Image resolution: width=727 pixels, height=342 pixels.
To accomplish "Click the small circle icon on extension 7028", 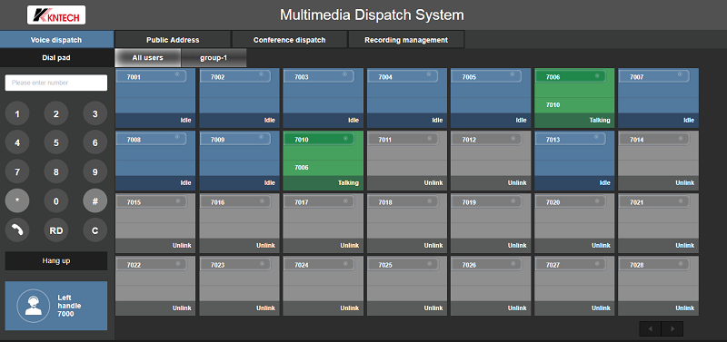I will coord(681,263).
